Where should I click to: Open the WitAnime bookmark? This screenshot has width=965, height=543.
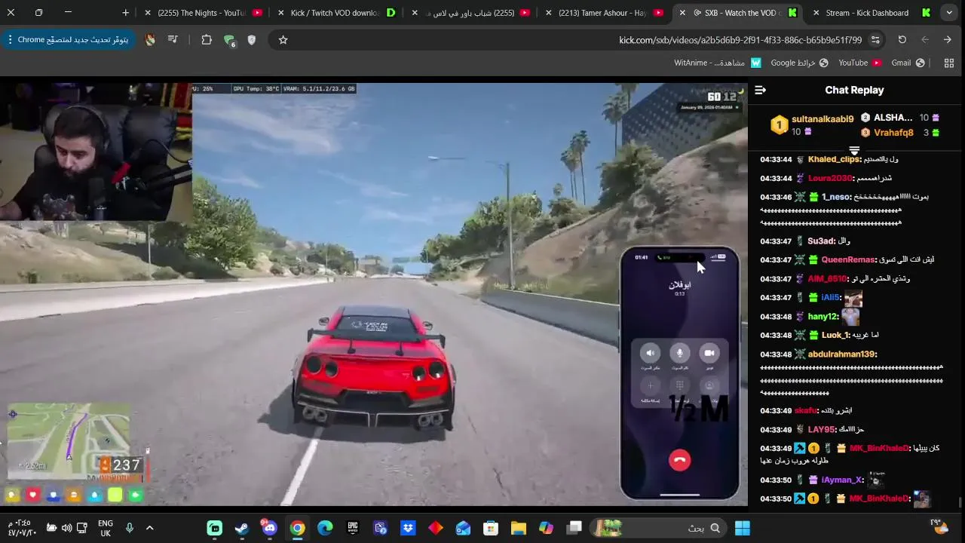click(x=718, y=63)
